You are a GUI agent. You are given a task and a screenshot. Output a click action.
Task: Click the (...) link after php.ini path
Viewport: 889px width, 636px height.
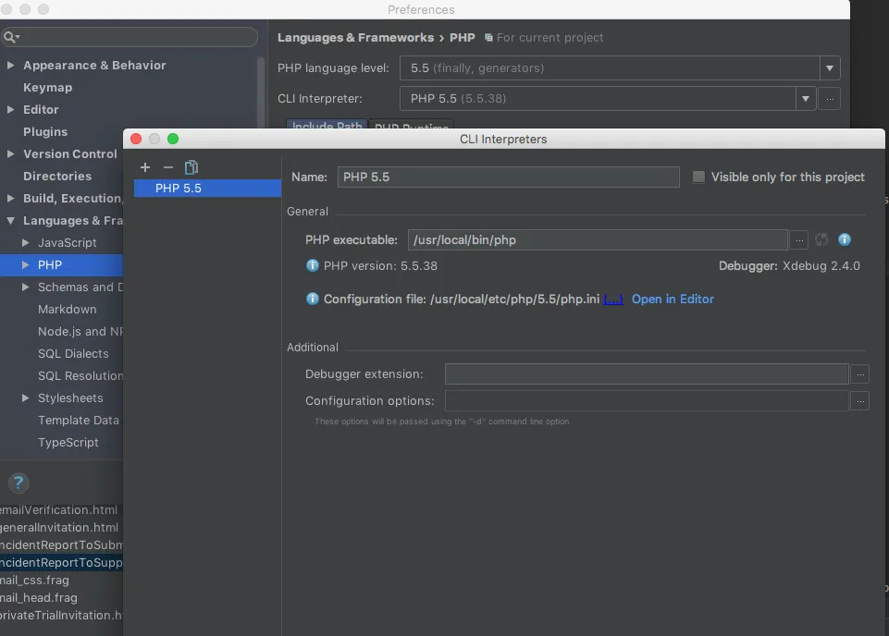[x=613, y=299]
